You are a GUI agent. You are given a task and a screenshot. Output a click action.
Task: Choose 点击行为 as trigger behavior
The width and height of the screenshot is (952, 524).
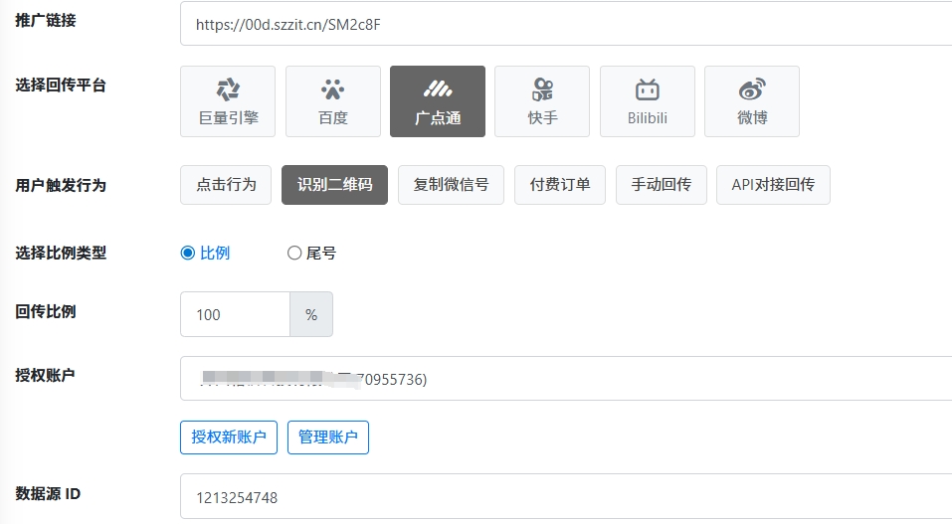226,185
